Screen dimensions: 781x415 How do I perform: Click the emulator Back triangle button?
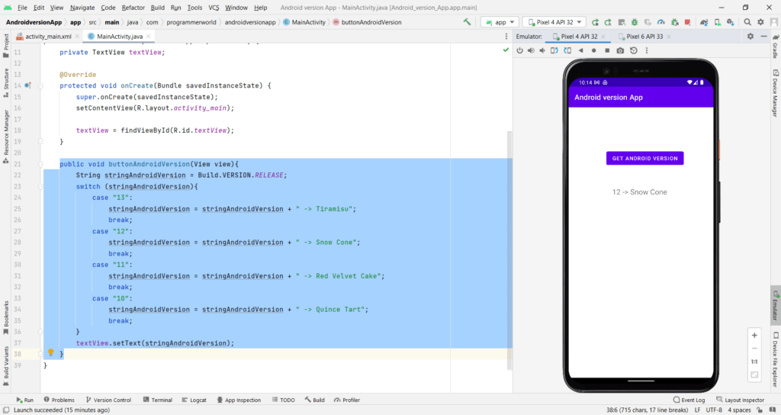(580, 50)
